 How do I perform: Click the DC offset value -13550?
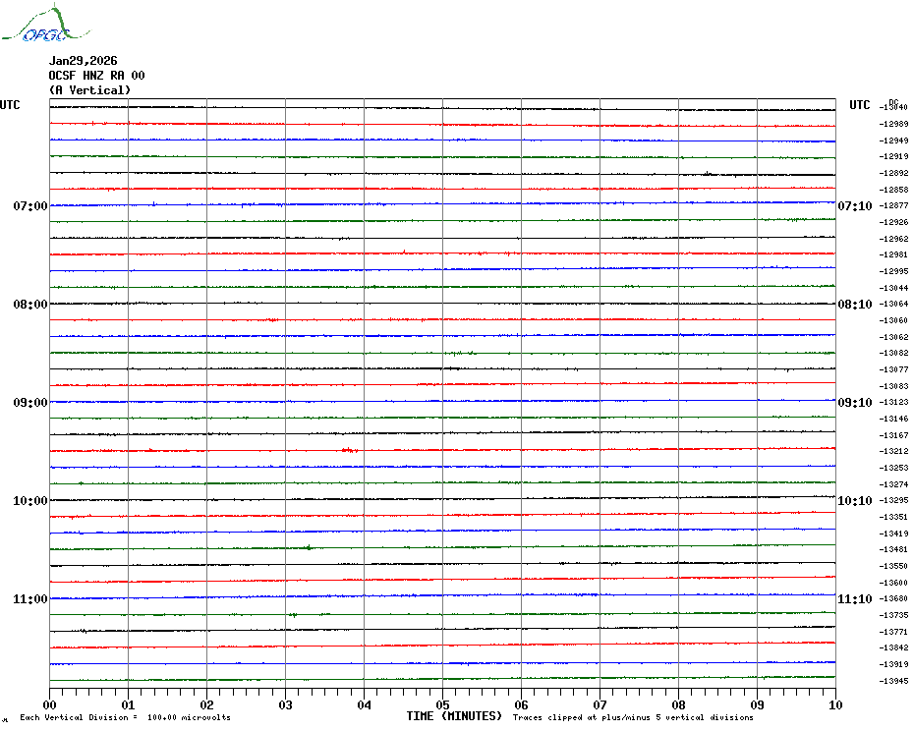tap(893, 566)
